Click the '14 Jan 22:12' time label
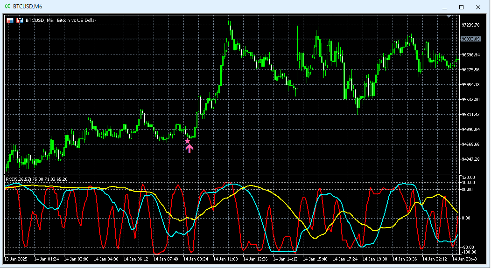The height and width of the screenshot is (268, 491). tap(435, 259)
